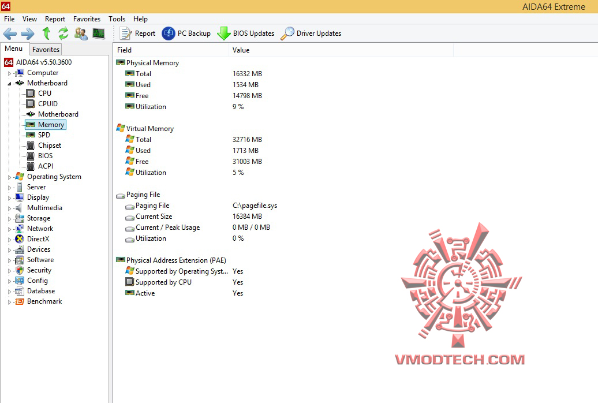Click the Field column header
The height and width of the screenshot is (403, 598).
tap(171, 50)
